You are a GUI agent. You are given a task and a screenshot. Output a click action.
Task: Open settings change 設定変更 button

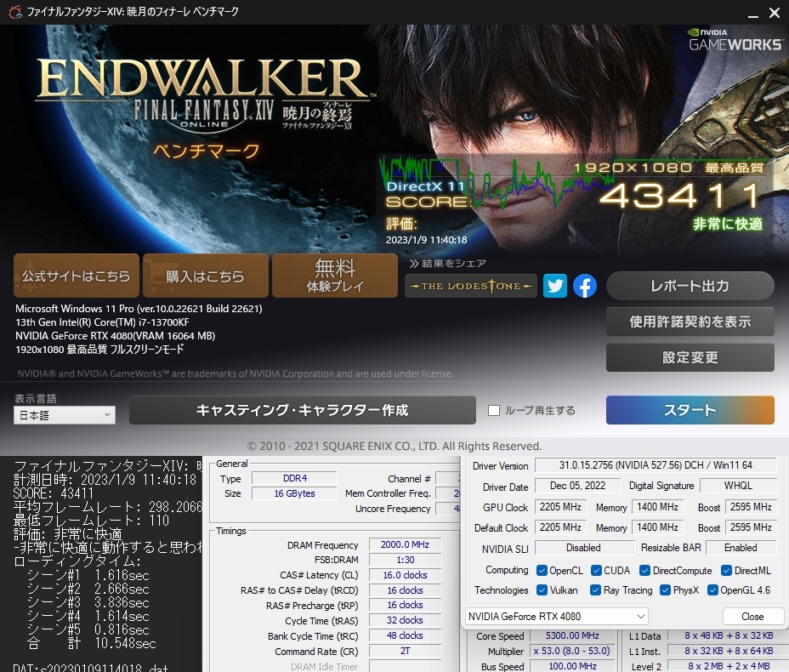coord(690,357)
